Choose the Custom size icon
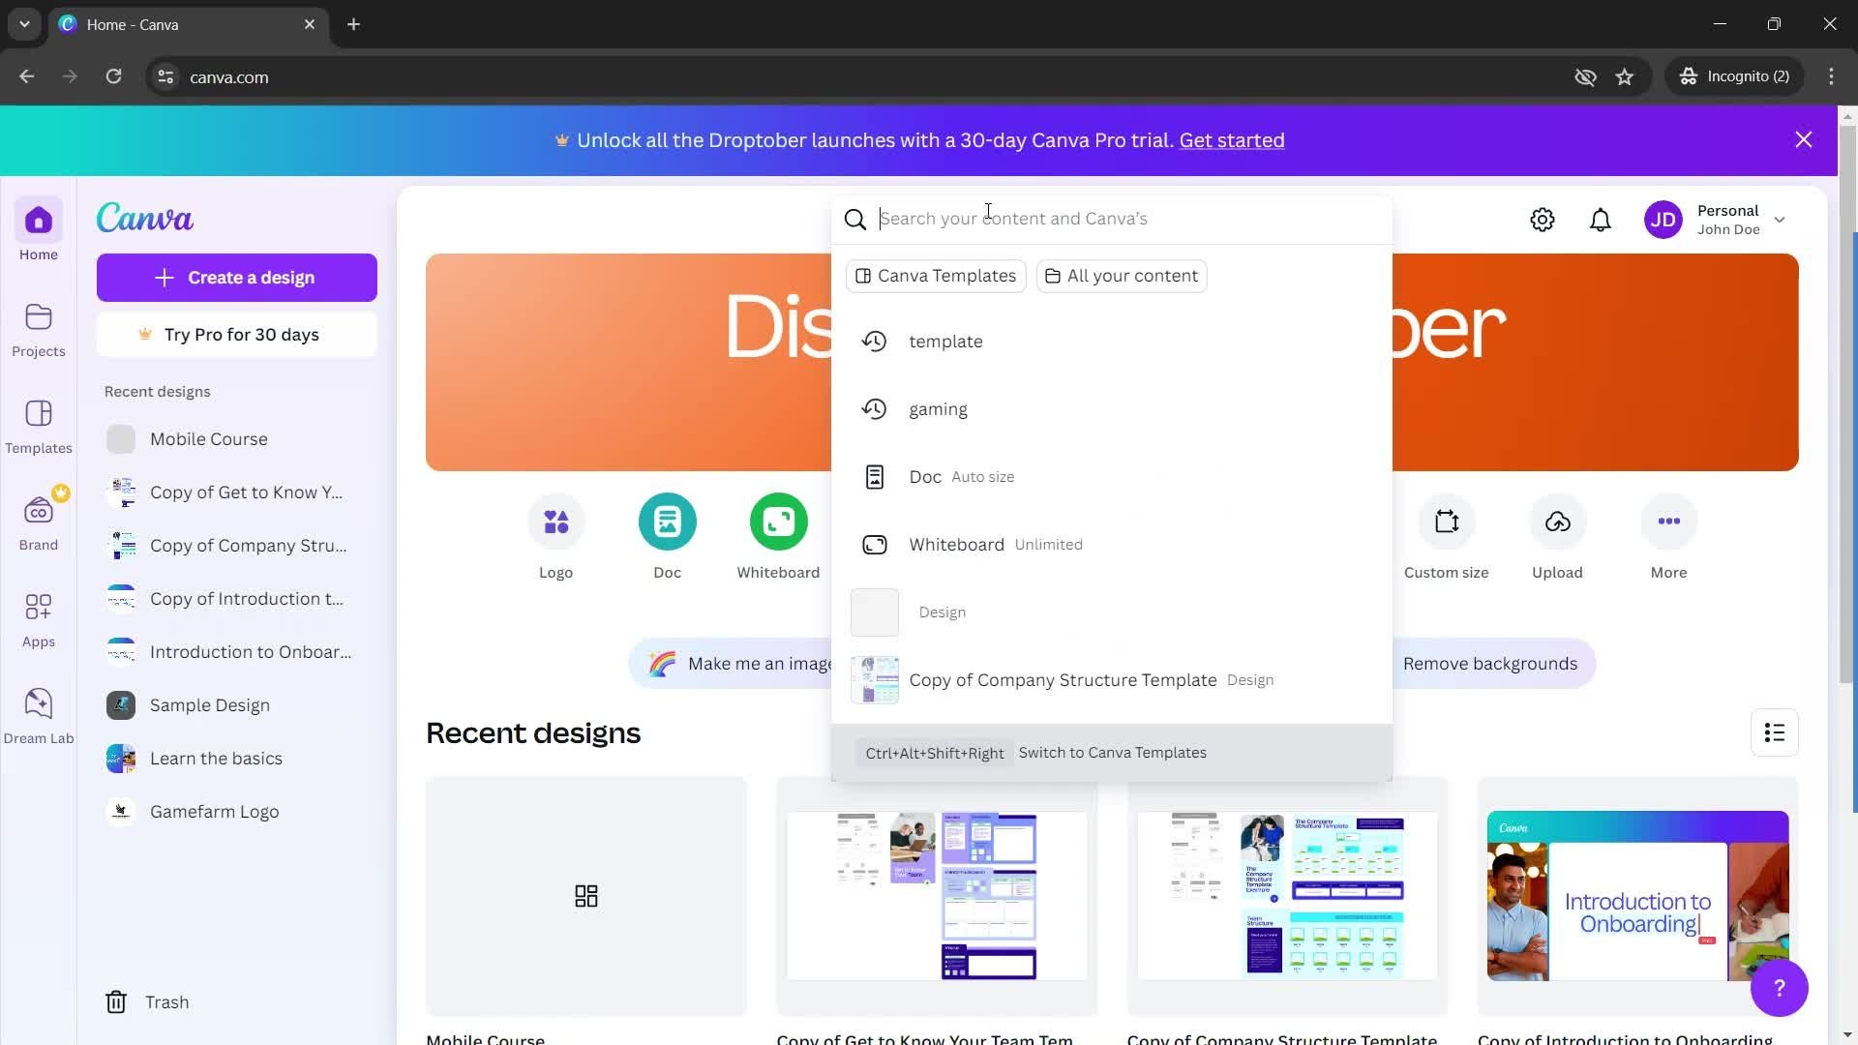1858x1045 pixels. click(1447, 522)
